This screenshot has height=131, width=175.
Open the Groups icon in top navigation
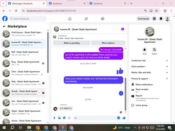[x=103, y=19]
